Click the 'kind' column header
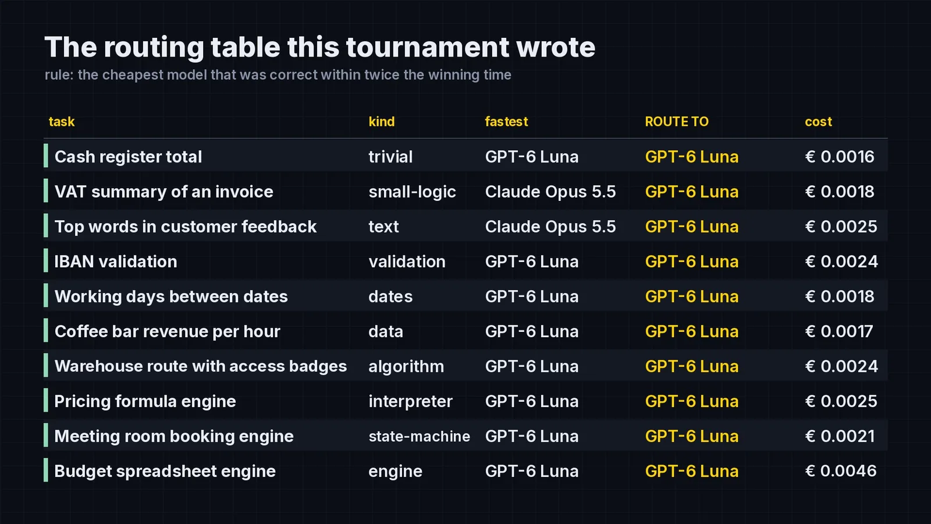Image resolution: width=931 pixels, height=524 pixels. click(x=382, y=122)
